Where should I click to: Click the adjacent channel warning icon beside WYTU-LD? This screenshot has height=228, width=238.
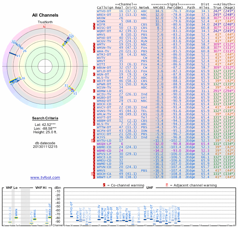pos(94,140)
